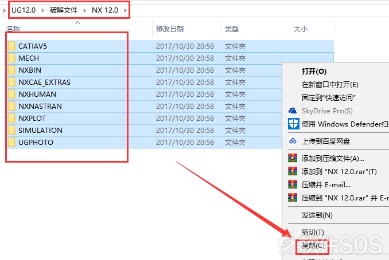The width and height of the screenshot is (389, 260).
Task: Select SkyDrive Pro(S) menu entry
Action: pos(327,111)
